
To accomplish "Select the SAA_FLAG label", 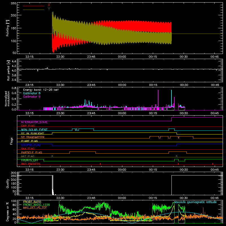I will tap(28, 149).
